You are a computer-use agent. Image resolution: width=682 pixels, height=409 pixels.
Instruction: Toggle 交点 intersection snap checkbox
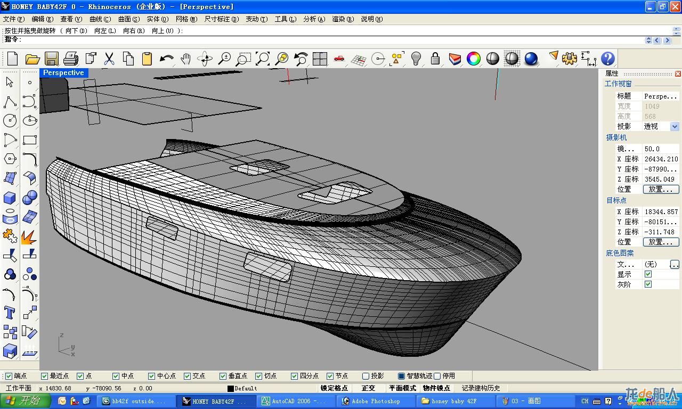tap(188, 376)
